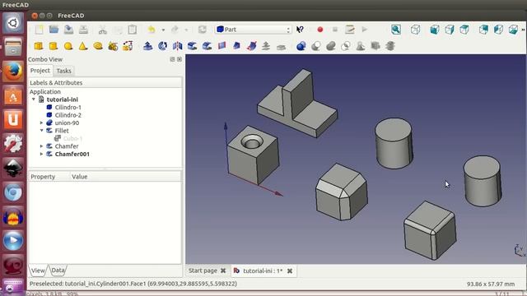The height and width of the screenshot is (296, 527).
Task: Create a cylinder primitive
Action: (54, 46)
